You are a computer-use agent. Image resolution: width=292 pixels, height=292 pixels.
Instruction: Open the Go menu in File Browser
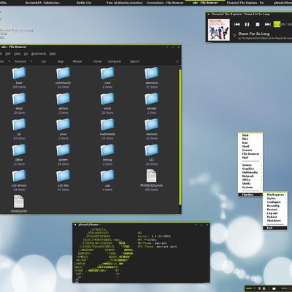pyautogui.click(x=26, y=54)
